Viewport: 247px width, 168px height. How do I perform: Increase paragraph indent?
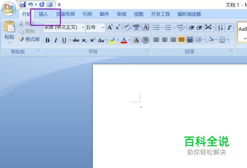[x=200, y=27]
